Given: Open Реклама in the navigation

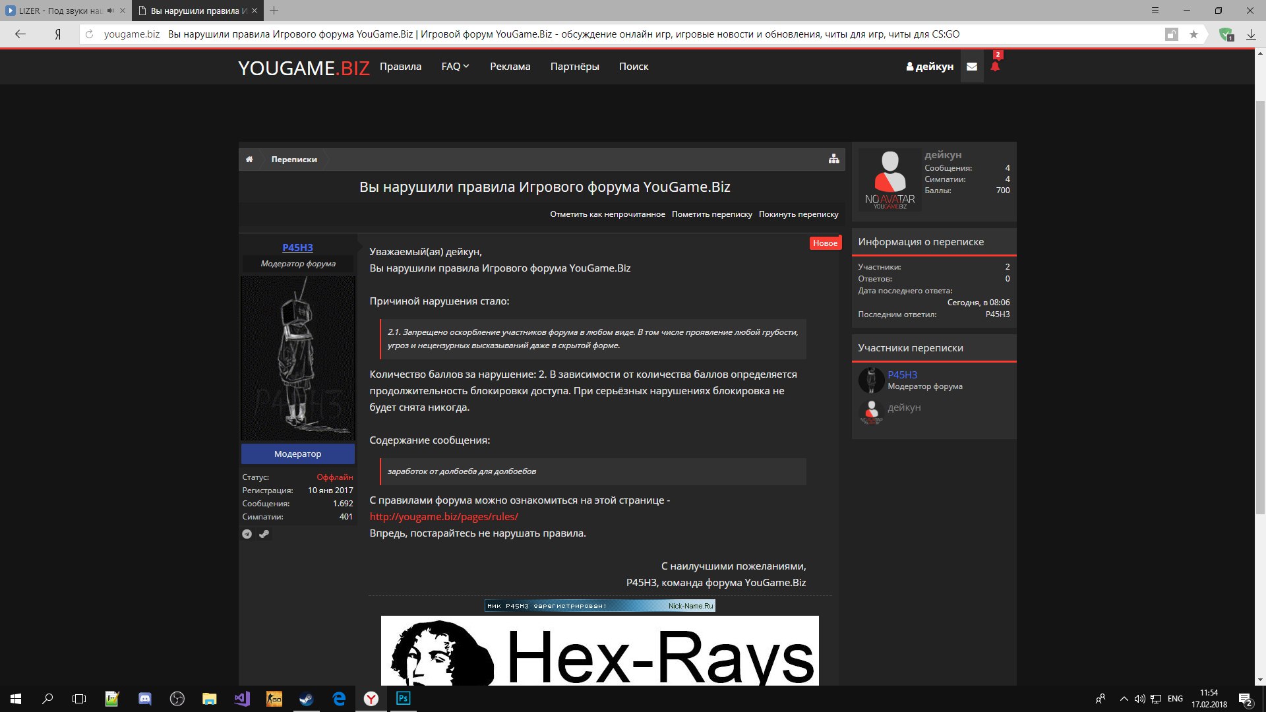Looking at the screenshot, I should pyautogui.click(x=510, y=67).
